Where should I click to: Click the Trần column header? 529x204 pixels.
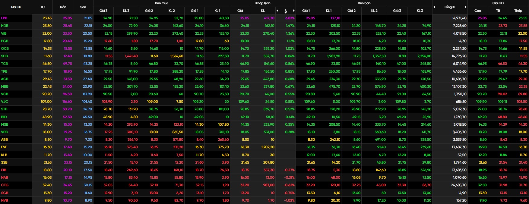(63, 7)
